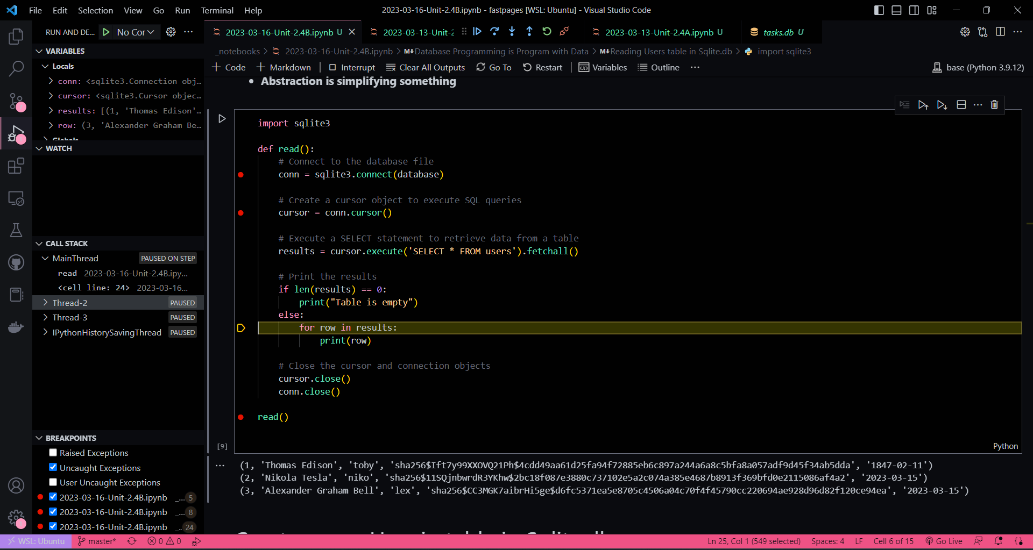Split the cell using the toolbar icon
1033x550 pixels.
[x=961, y=105]
